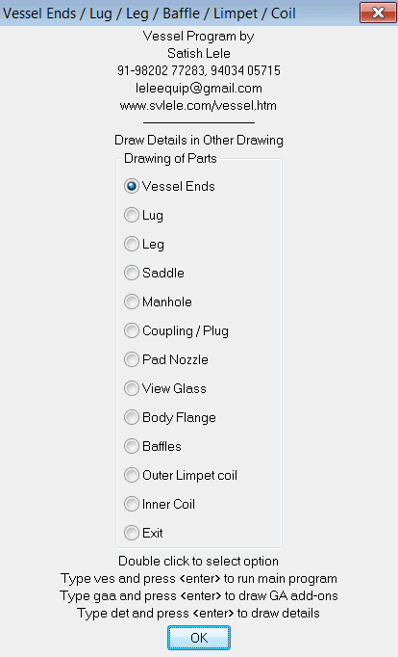Screen dimensions: 398x657
Task: Choose the Lug radio button
Action: click(x=144, y=215)
